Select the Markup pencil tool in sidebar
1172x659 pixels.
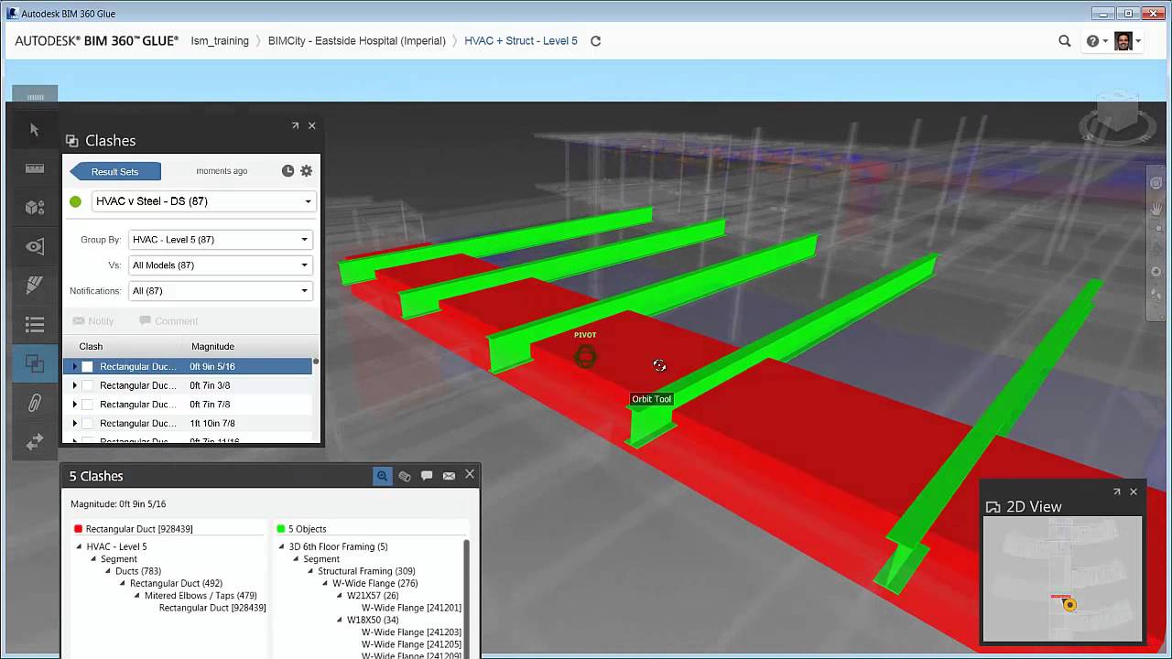34,285
